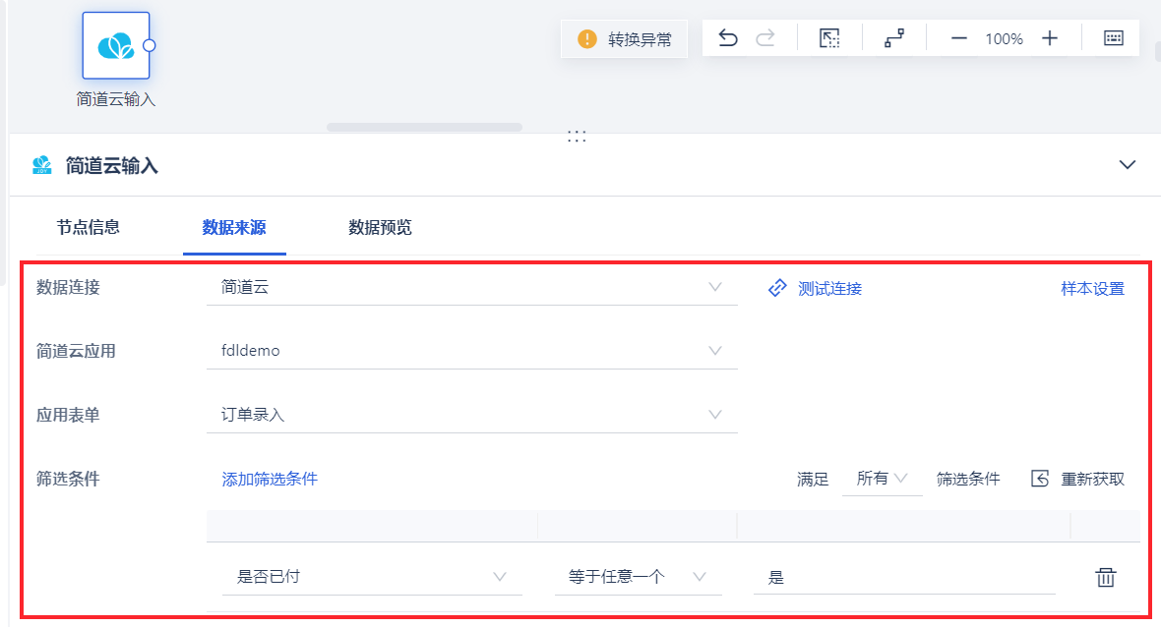Open the 等于任意一个 operator dropdown
The height and width of the screenshot is (627, 1161).
(637, 577)
